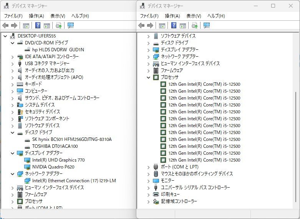Click show/hide console tree icon in right toolbar
The height and width of the screenshot is (219, 300).
[162, 26]
